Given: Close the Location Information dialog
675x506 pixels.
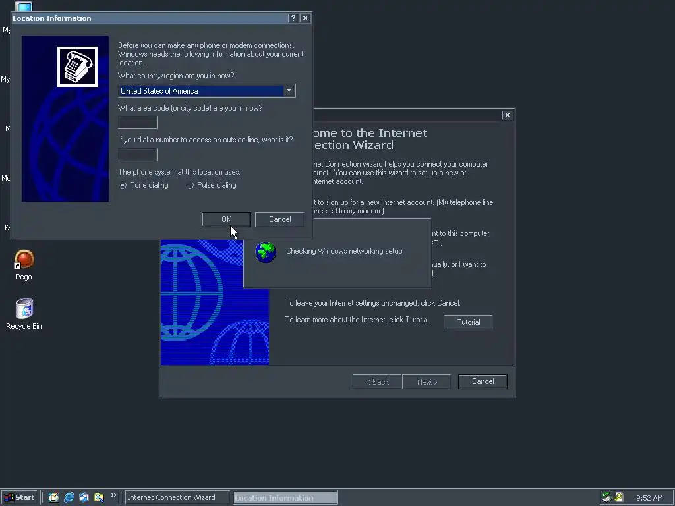Looking at the screenshot, I should (305, 18).
